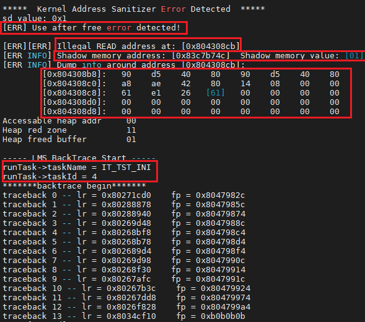
Task: Click traceback 6 fp value 0x804798f4
Action: tap(221, 251)
